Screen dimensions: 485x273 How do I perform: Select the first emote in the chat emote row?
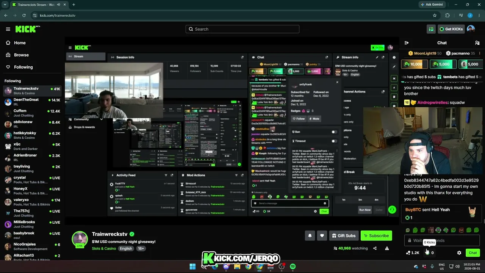click(408, 230)
